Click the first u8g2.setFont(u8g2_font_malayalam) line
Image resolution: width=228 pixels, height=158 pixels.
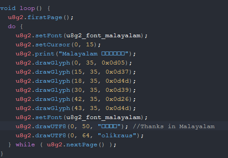coord(81,35)
